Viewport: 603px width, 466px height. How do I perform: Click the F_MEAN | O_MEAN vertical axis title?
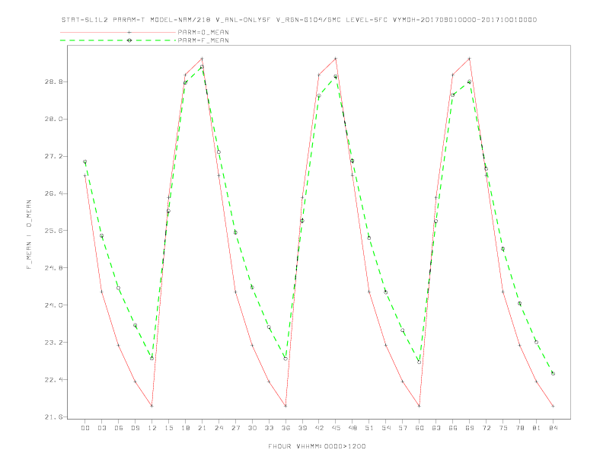(29, 235)
